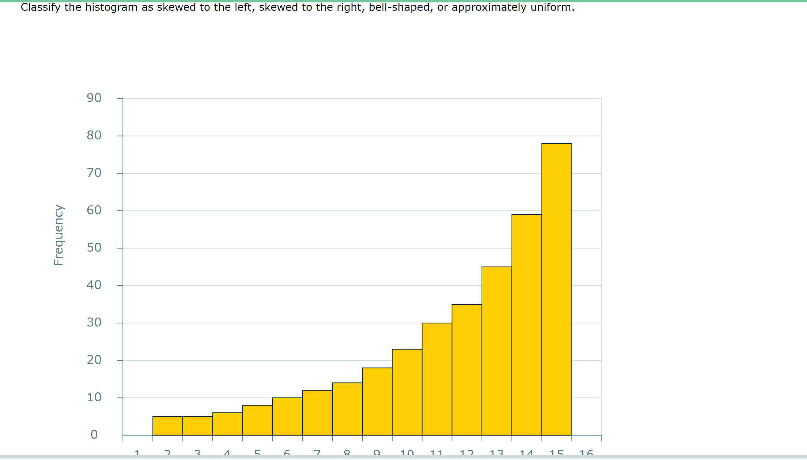Viewport: 807px width, 460px height.
Task: Click the bar above x-axis label 7
Action: coord(317,413)
